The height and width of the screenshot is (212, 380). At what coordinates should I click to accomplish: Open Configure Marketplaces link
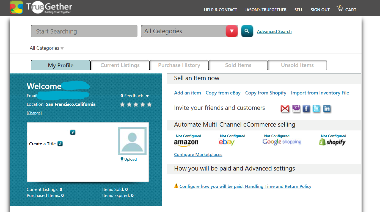click(x=198, y=155)
